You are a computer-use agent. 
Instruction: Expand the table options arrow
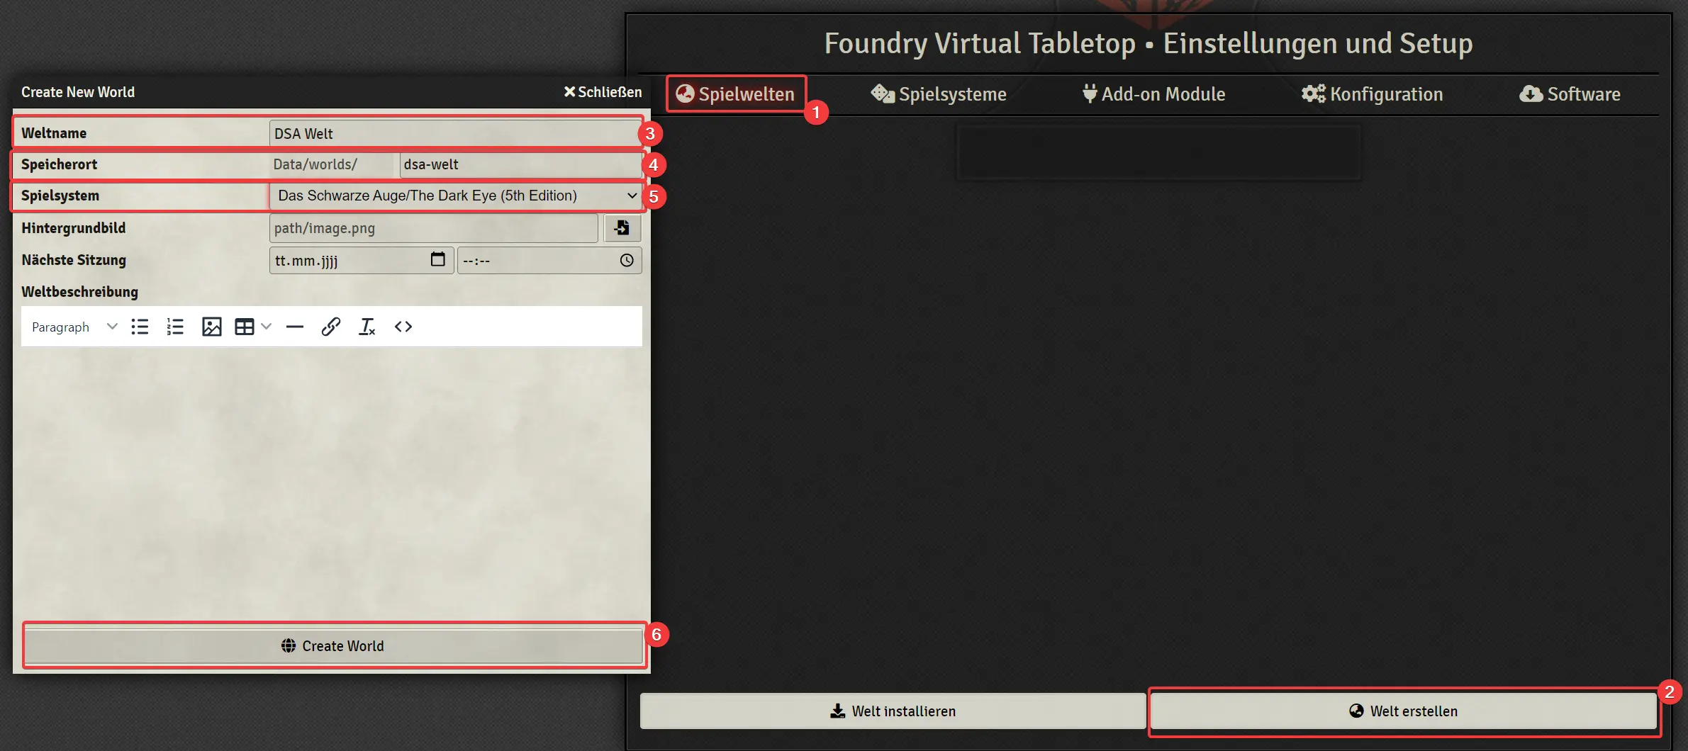(267, 327)
